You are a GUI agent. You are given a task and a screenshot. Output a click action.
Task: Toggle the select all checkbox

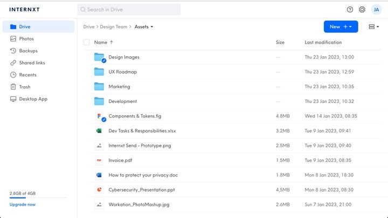87,42
